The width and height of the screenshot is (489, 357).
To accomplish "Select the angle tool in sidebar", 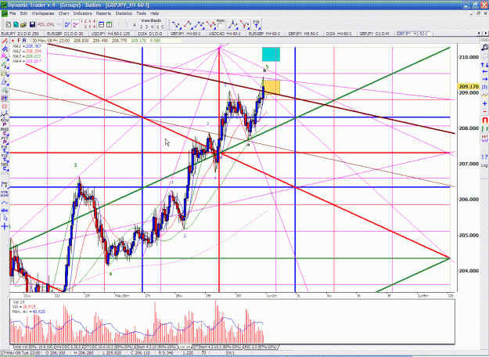I will point(5,81).
